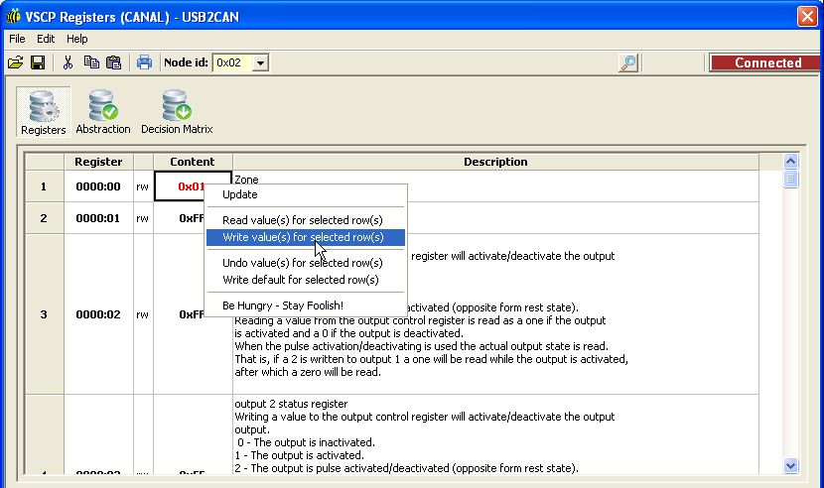Expand the Node id dropdown
824x488 pixels.
click(260, 62)
